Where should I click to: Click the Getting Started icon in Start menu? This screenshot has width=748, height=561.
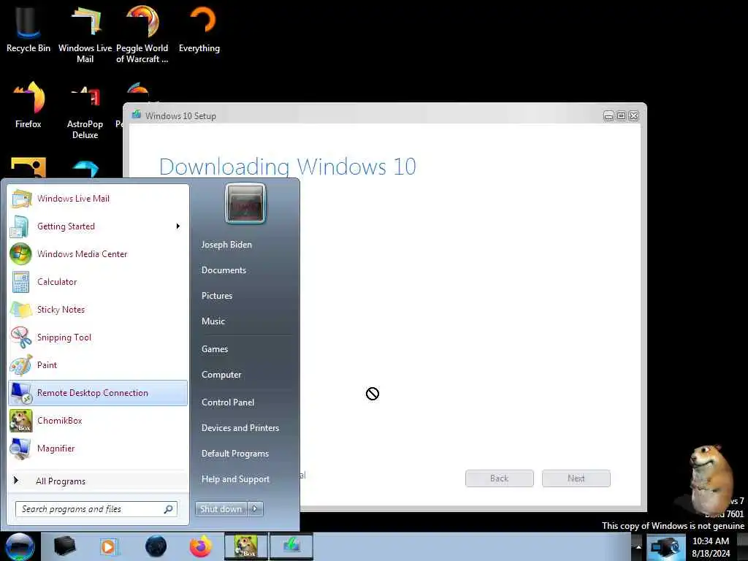[20, 226]
